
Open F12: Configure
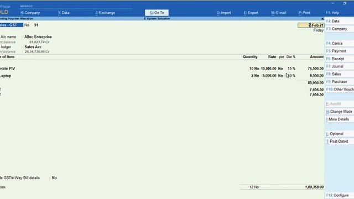click(x=339, y=195)
